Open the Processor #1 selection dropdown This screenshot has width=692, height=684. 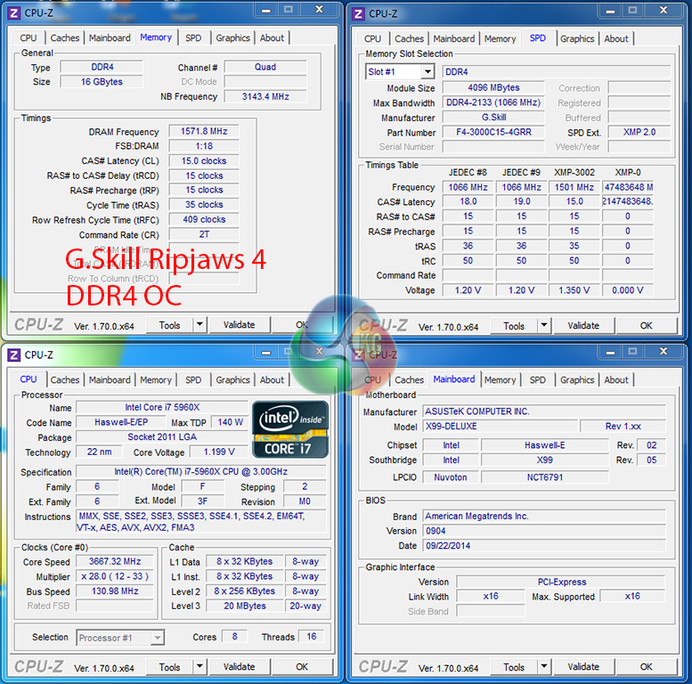click(158, 638)
